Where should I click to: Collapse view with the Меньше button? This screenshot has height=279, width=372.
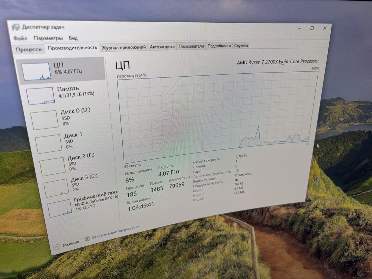[67, 245]
